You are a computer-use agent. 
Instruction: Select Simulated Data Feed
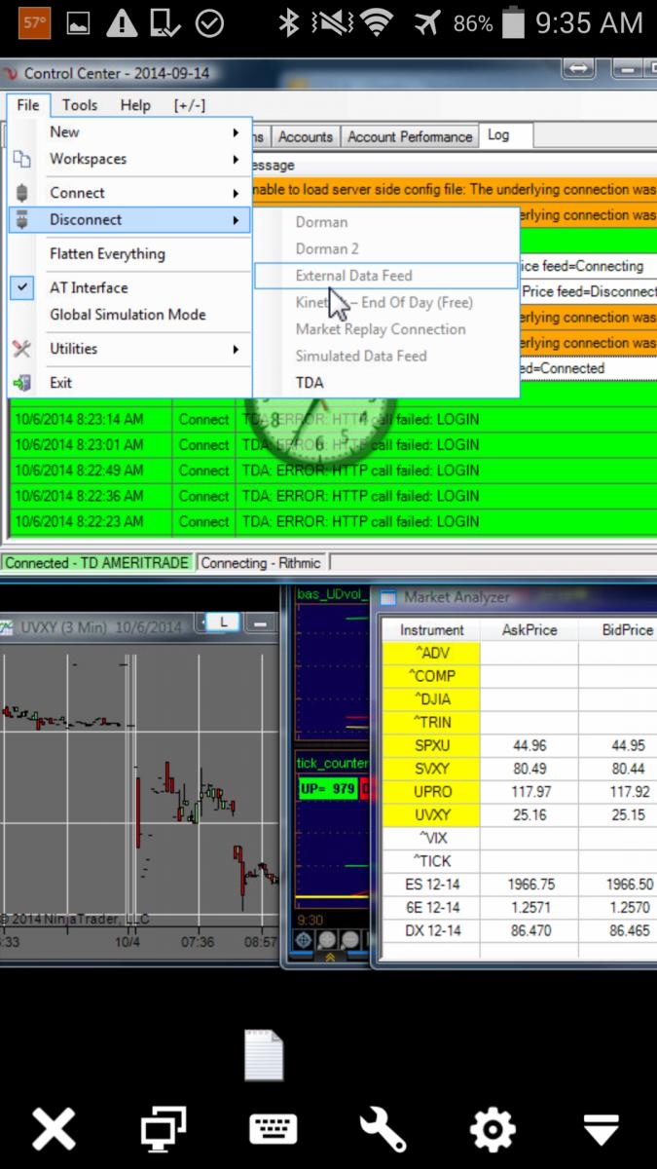click(x=361, y=356)
